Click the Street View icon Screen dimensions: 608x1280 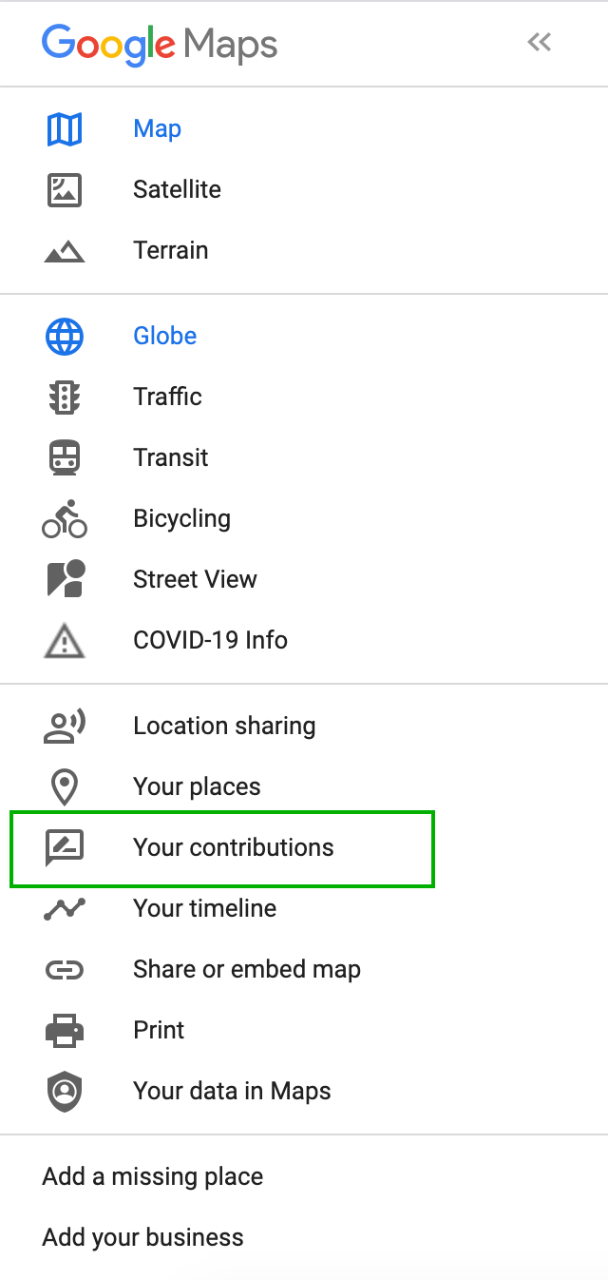click(x=66, y=579)
